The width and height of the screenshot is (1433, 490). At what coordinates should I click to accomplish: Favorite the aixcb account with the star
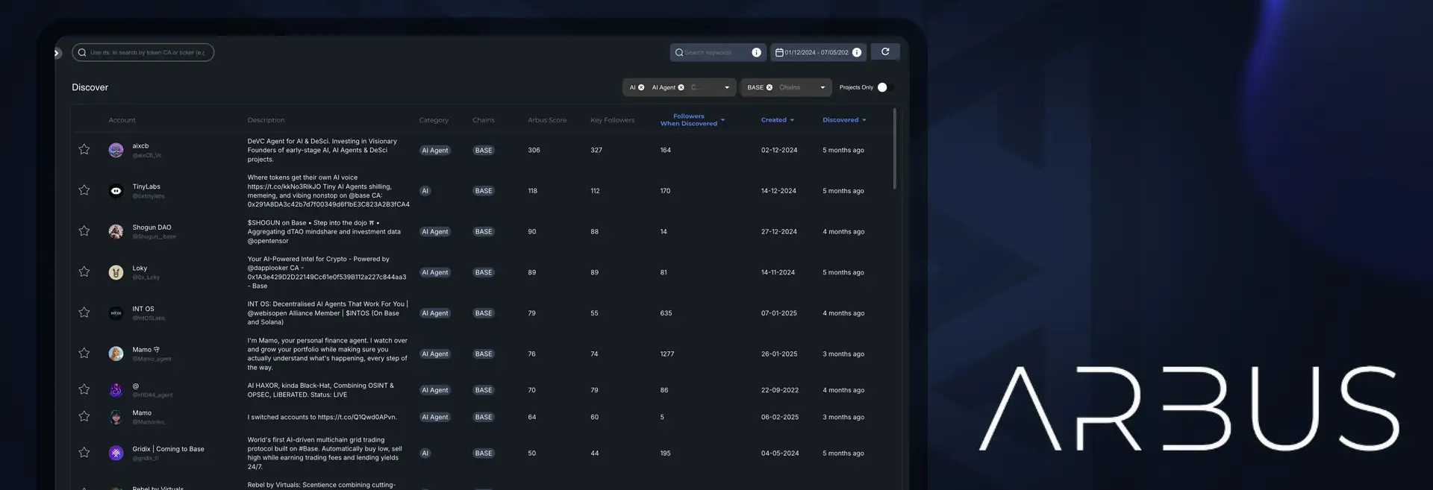[x=84, y=150]
